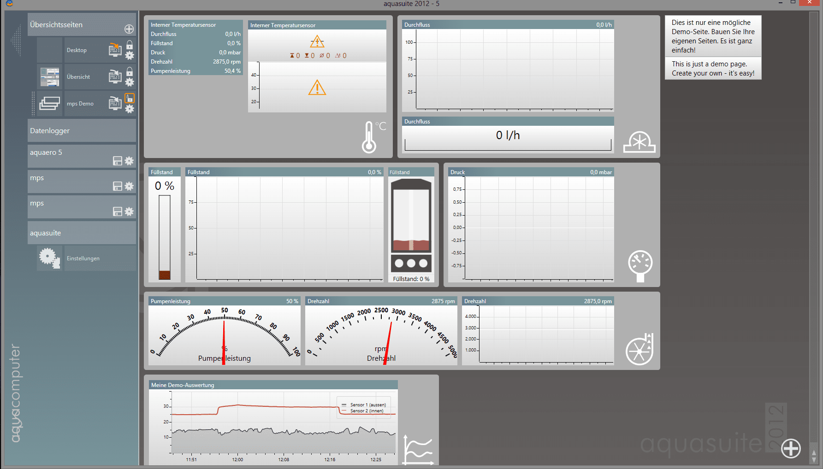The width and height of the screenshot is (823, 469).
Task: Click the Drehzahl chart header showing 2875,0 rpm
Action: [538, 301]
